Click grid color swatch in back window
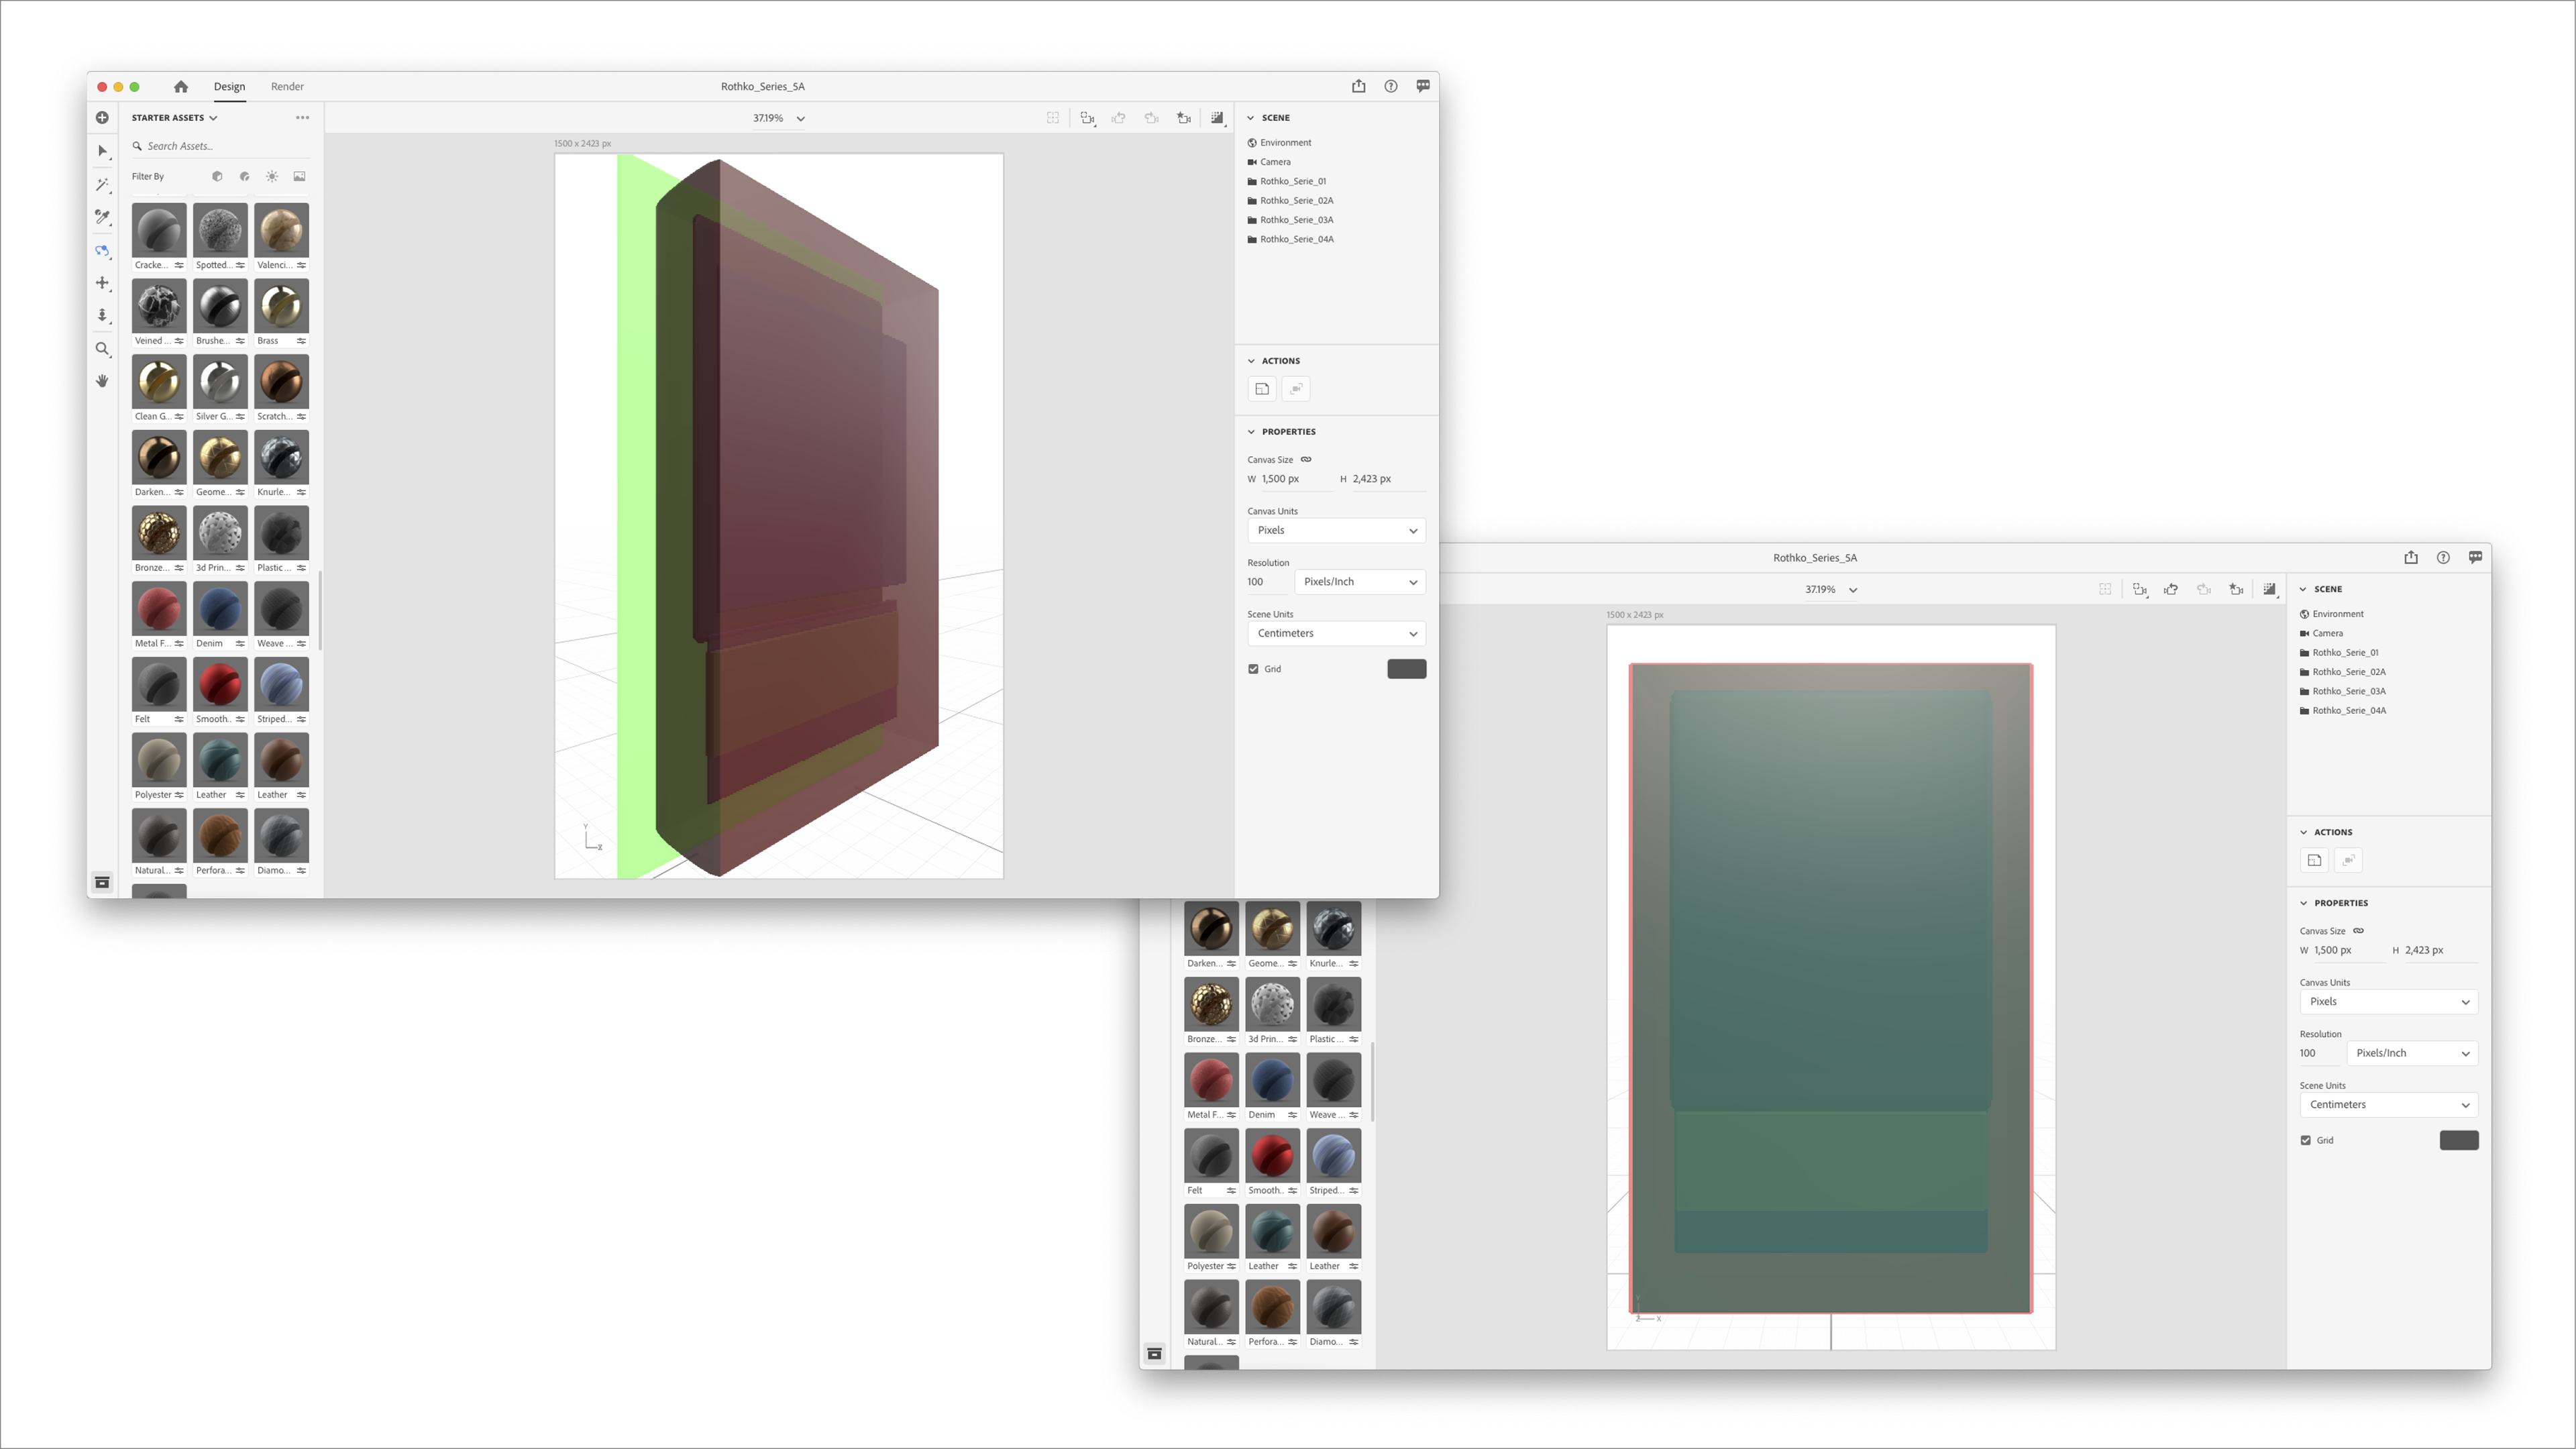 2459,1141
